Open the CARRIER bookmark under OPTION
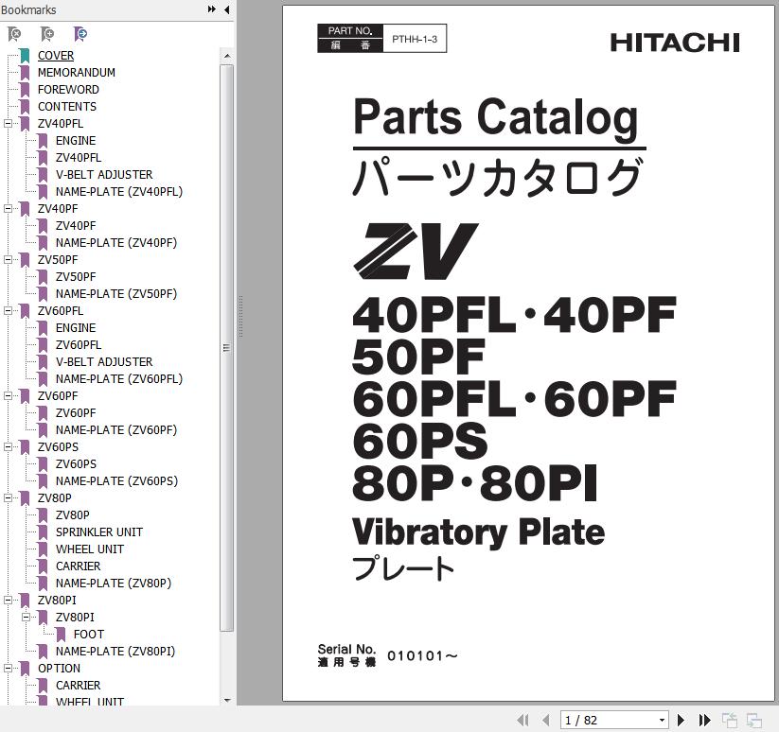 [x=78, y=685]
